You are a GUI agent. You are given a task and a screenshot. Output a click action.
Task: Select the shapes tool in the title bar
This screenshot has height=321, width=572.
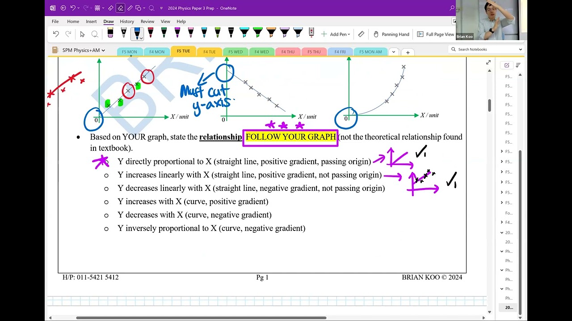(138, 8)
